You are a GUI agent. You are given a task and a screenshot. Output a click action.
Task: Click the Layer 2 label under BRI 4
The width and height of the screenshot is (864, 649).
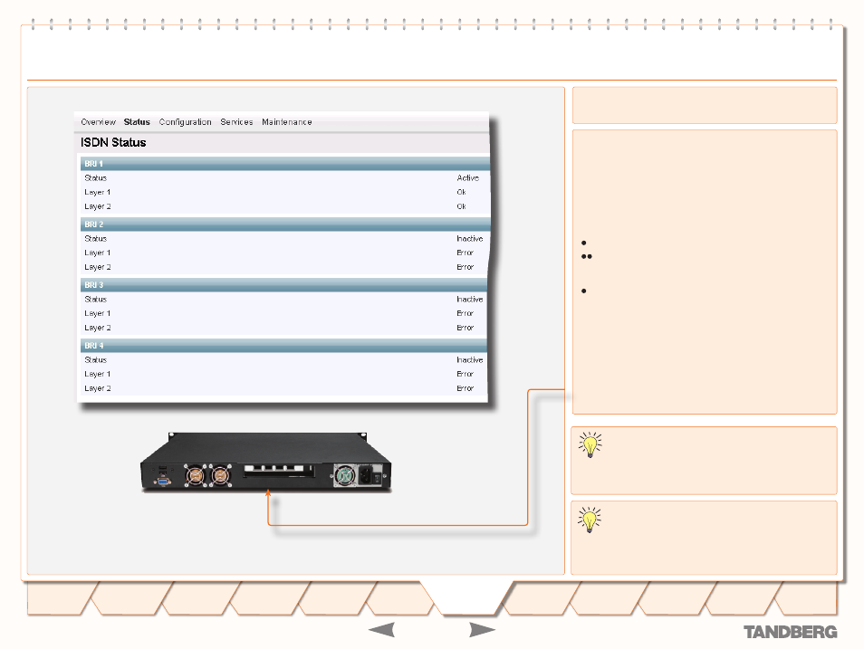point(98,388)
